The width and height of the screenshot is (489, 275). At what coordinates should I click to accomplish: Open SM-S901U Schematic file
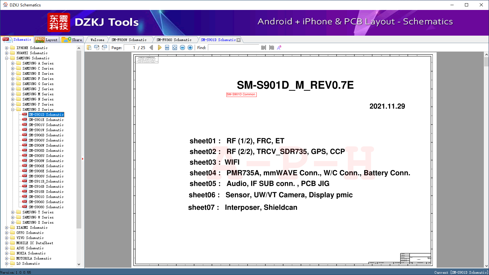click(x=46, y=125)
